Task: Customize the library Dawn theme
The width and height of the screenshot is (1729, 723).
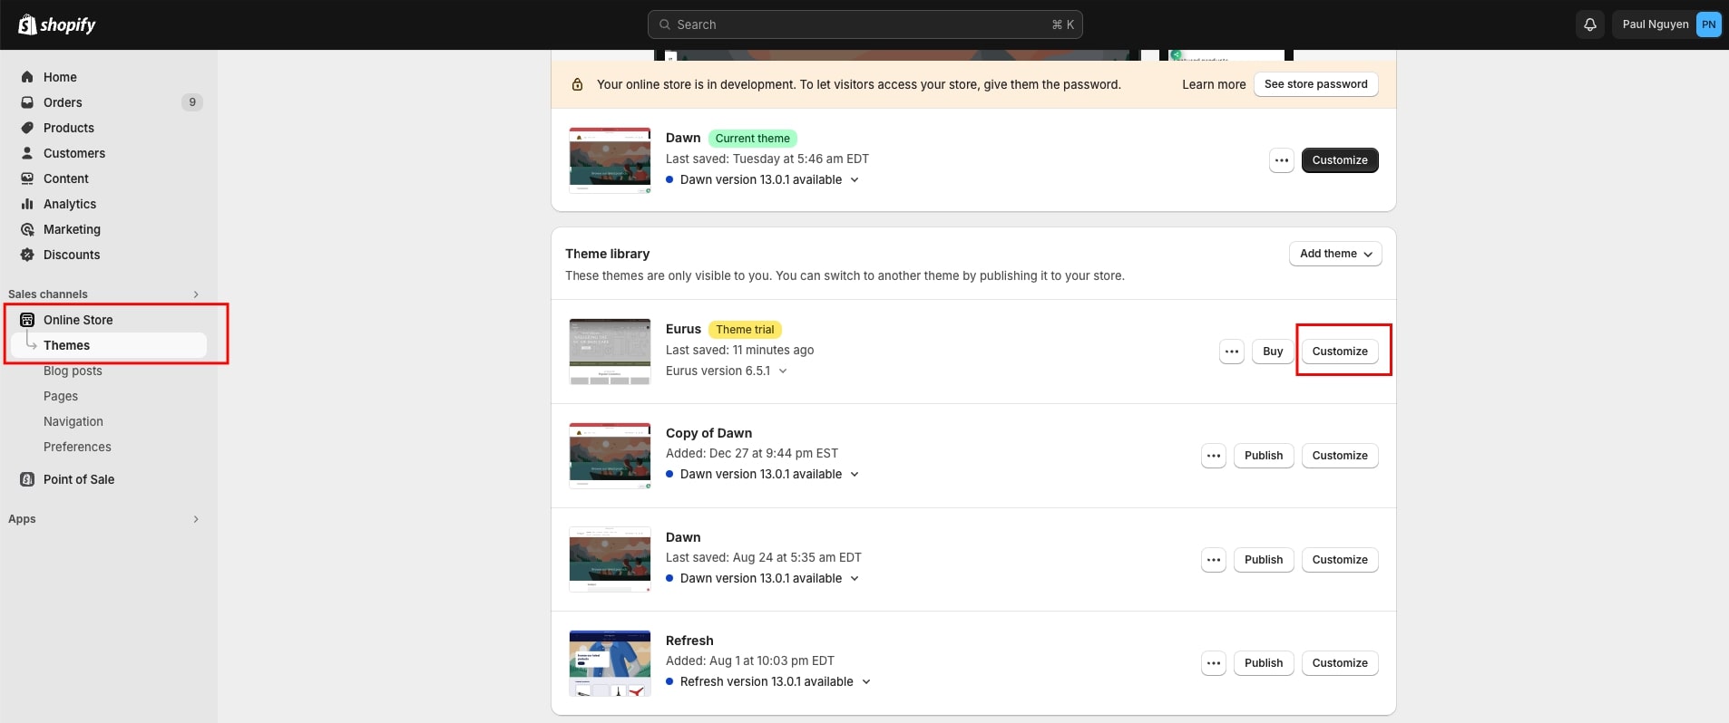Action: (1340, 560)
